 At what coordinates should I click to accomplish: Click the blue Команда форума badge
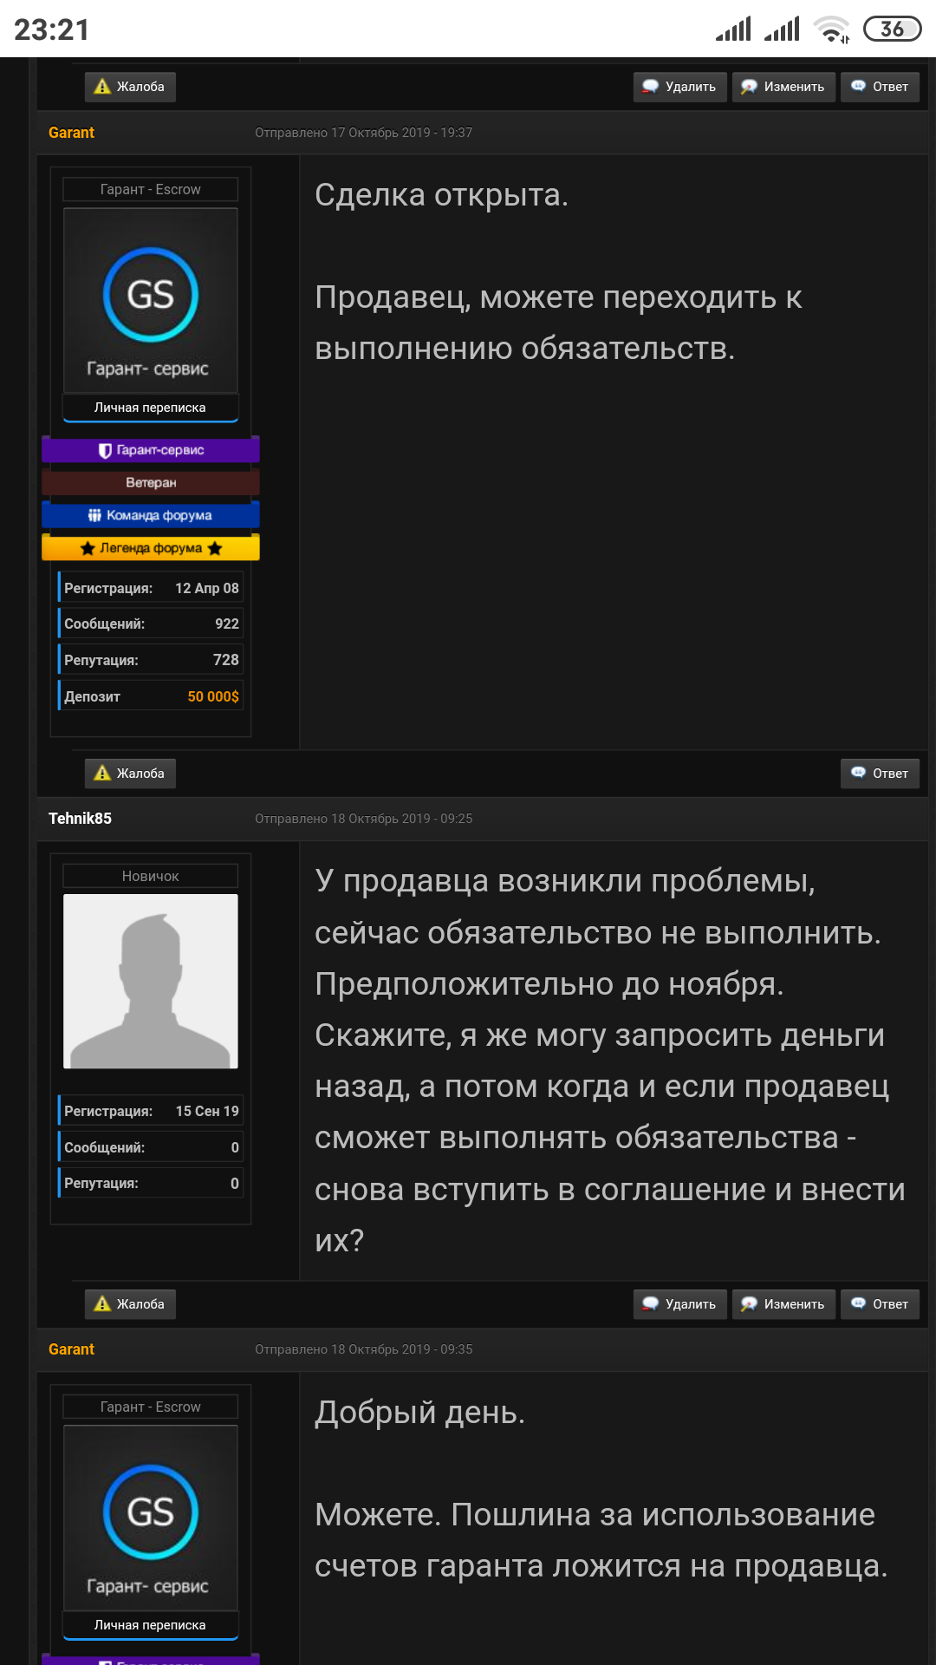tap(151, 515)
